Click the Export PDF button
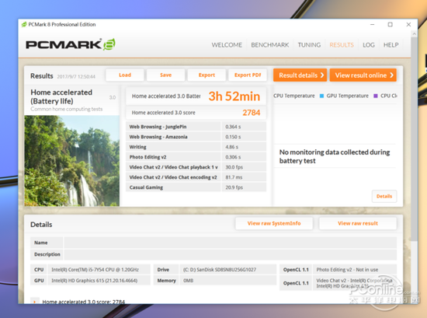Viewport: 427px width, 318px height. point(248,75)
